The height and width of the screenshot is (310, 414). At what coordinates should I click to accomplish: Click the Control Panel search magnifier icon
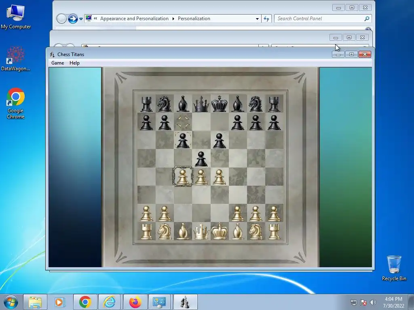367,19
